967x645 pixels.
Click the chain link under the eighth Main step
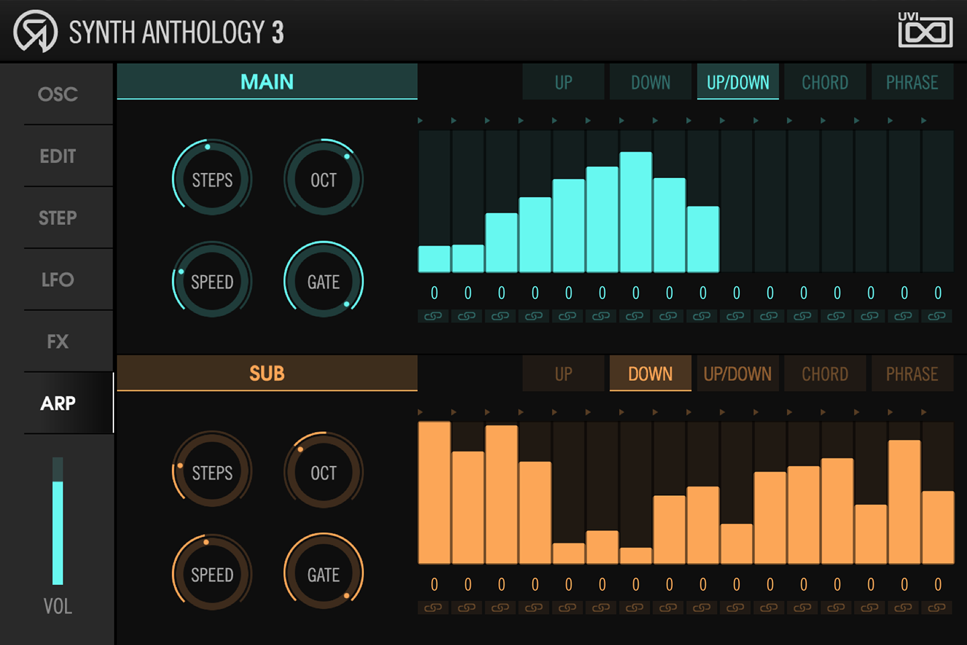coord(668,316)
